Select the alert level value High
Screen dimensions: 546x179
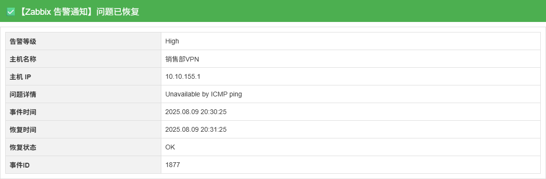172,42
